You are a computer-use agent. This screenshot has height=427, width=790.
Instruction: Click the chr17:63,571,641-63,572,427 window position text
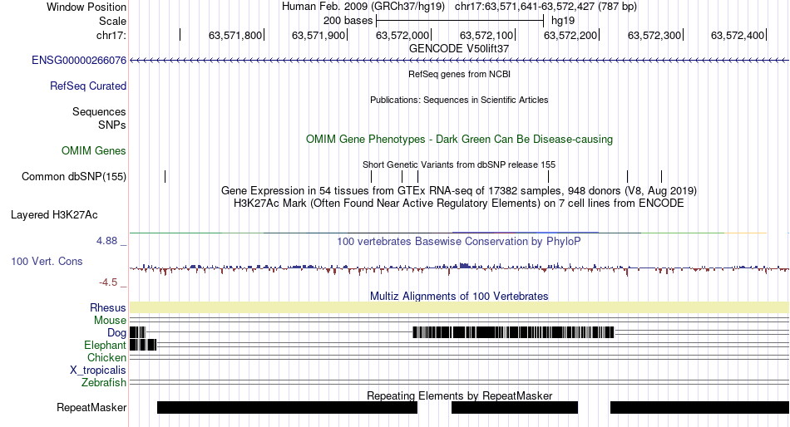pyautogui.click(x=546, y=7)
